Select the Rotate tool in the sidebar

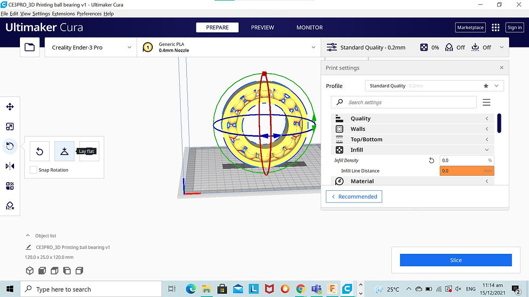(10, 146)
